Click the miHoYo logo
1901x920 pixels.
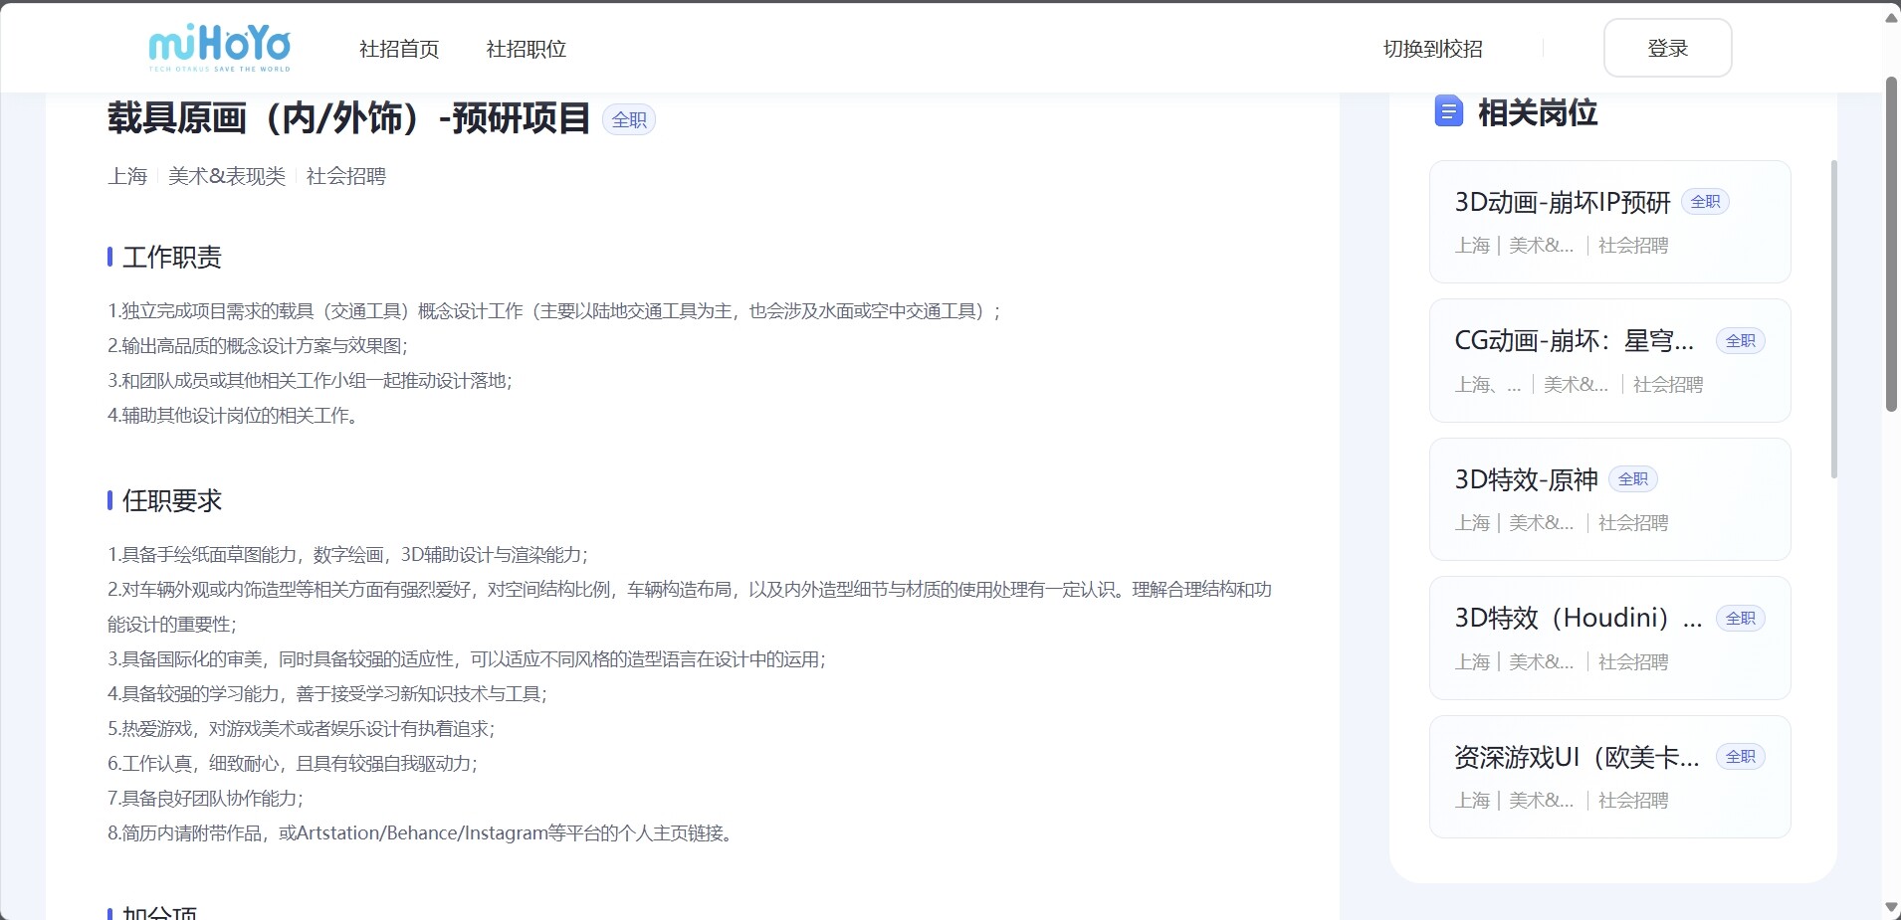[219, 48]
